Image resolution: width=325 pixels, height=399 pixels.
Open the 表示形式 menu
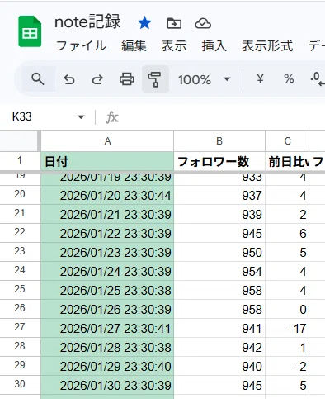coord(267,45)
